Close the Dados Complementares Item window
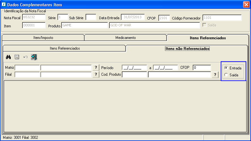 tap(246, 5)
